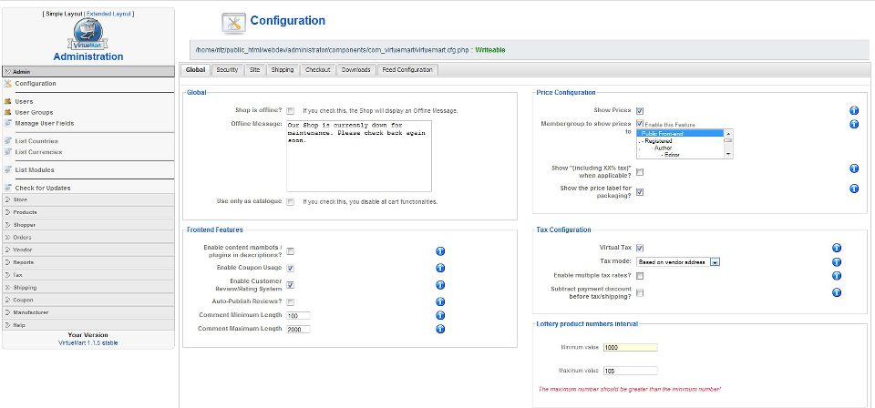Switch to the Checkout tab

coord(317,69)
